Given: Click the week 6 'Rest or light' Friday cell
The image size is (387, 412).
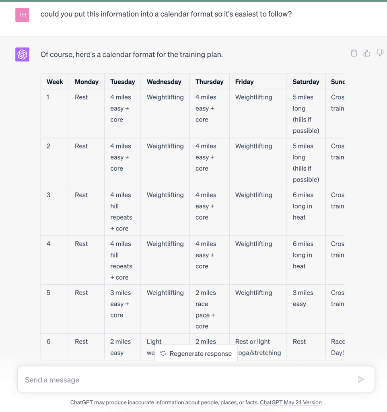Looking at the screenshot, I should (257, 347).
